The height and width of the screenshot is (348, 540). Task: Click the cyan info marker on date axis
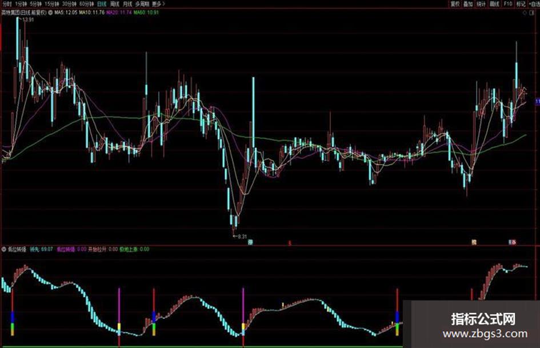pyautogui.click(x=251, y=242)
